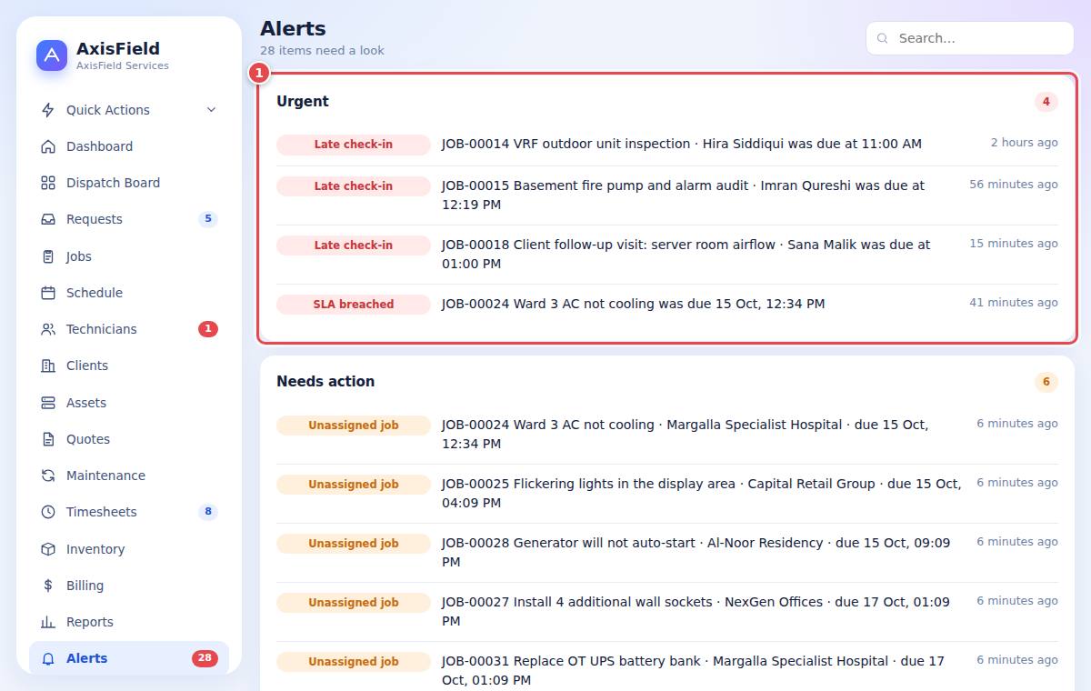Click Unassigned job tag for JOB-00025
Screen dimensions: 1091x691
click(354, 485)
